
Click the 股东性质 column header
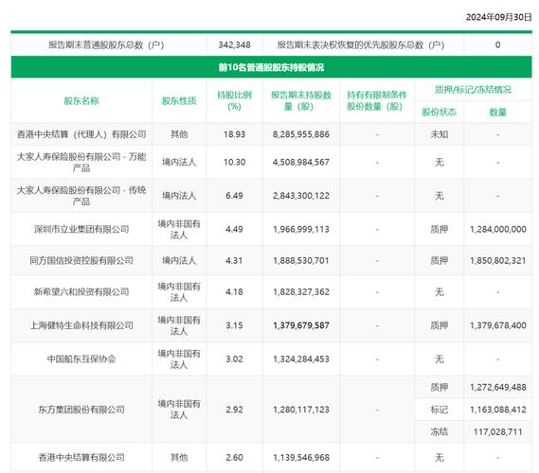pos(179,101)
